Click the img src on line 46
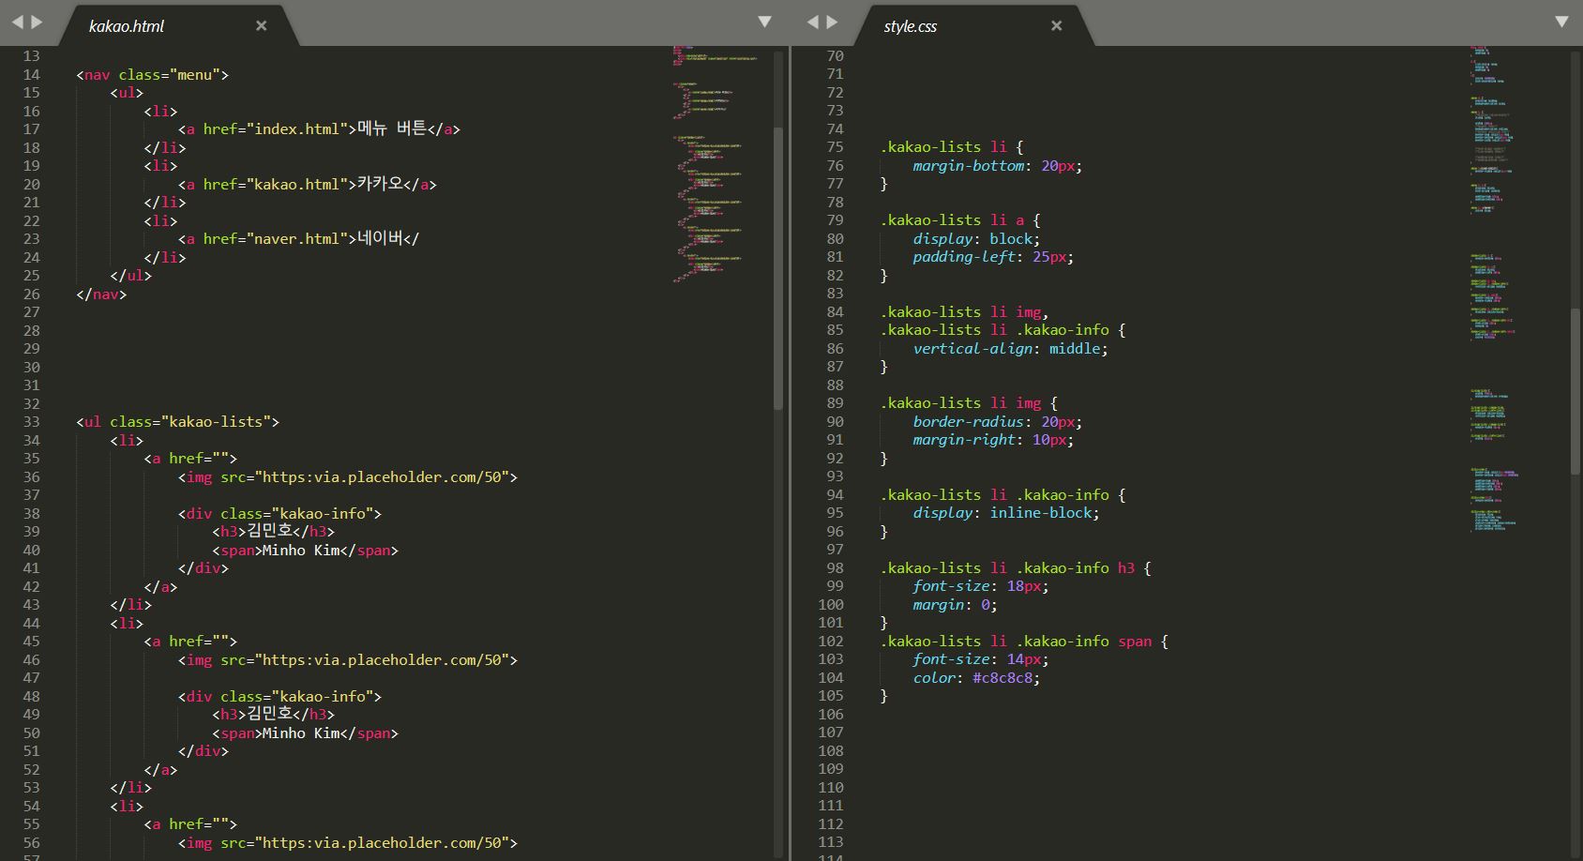This screenshot has height=861, width=1583. click(x=348, y=660)
